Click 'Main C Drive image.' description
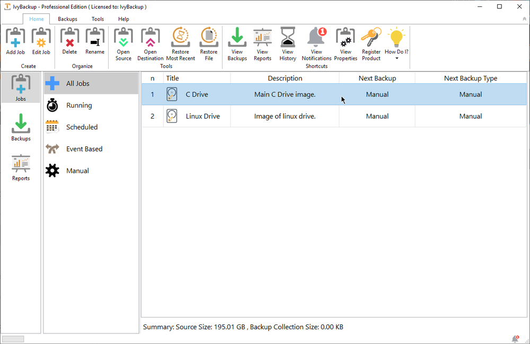The height and width of the screenshot is (344, 530). click(x=285, y=94)
